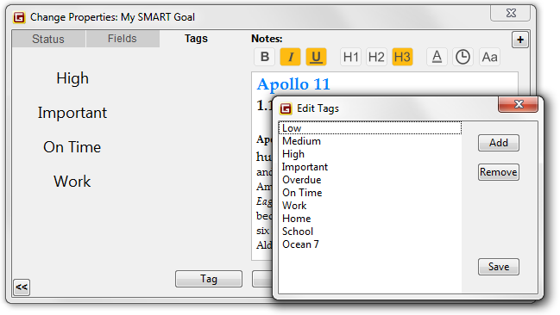Screen dimensions: 560x315
Task: Click Add in Edit Tags dialog
Action: pos(499,143)
